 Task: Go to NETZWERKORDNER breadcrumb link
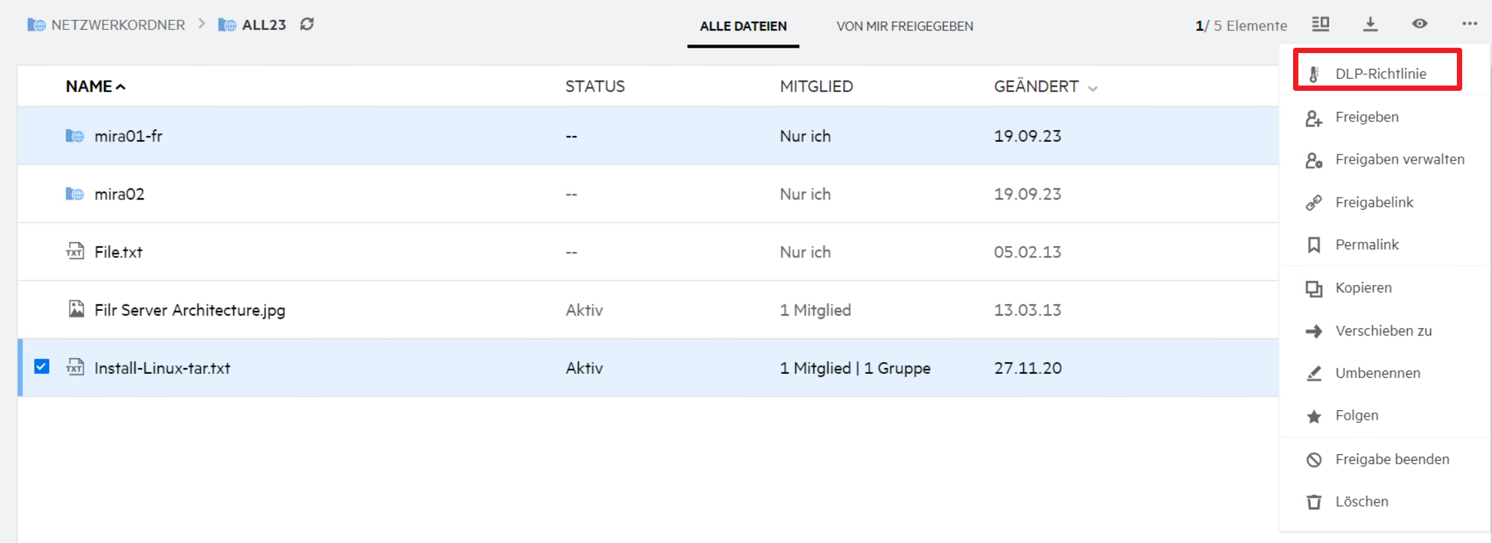[x=117, y=25]
